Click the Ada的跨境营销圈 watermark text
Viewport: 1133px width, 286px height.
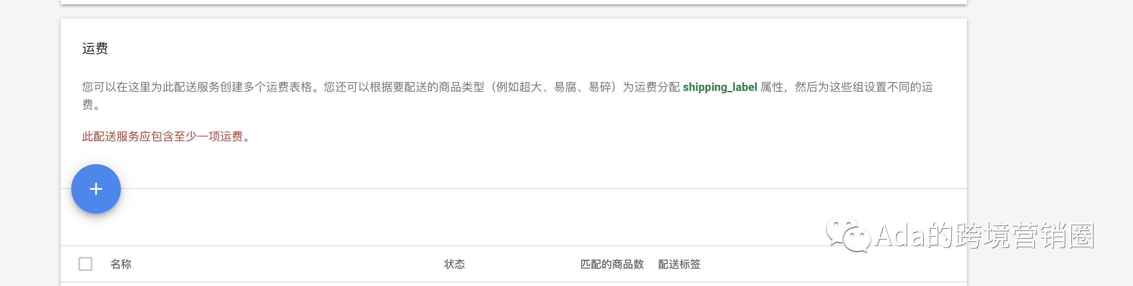click(x=985, y=235)
